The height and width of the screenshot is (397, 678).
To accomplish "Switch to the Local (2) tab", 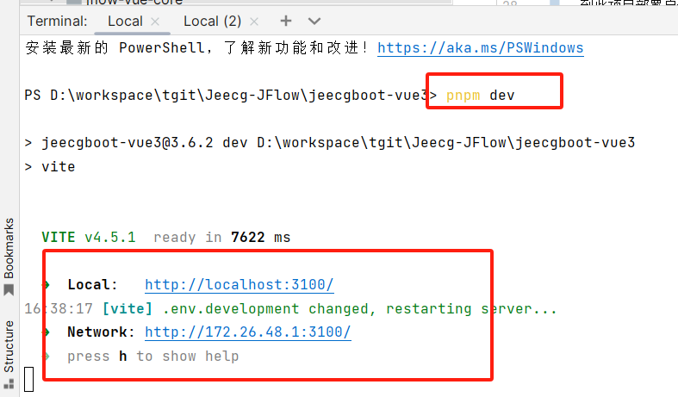I will pos(212,21).
